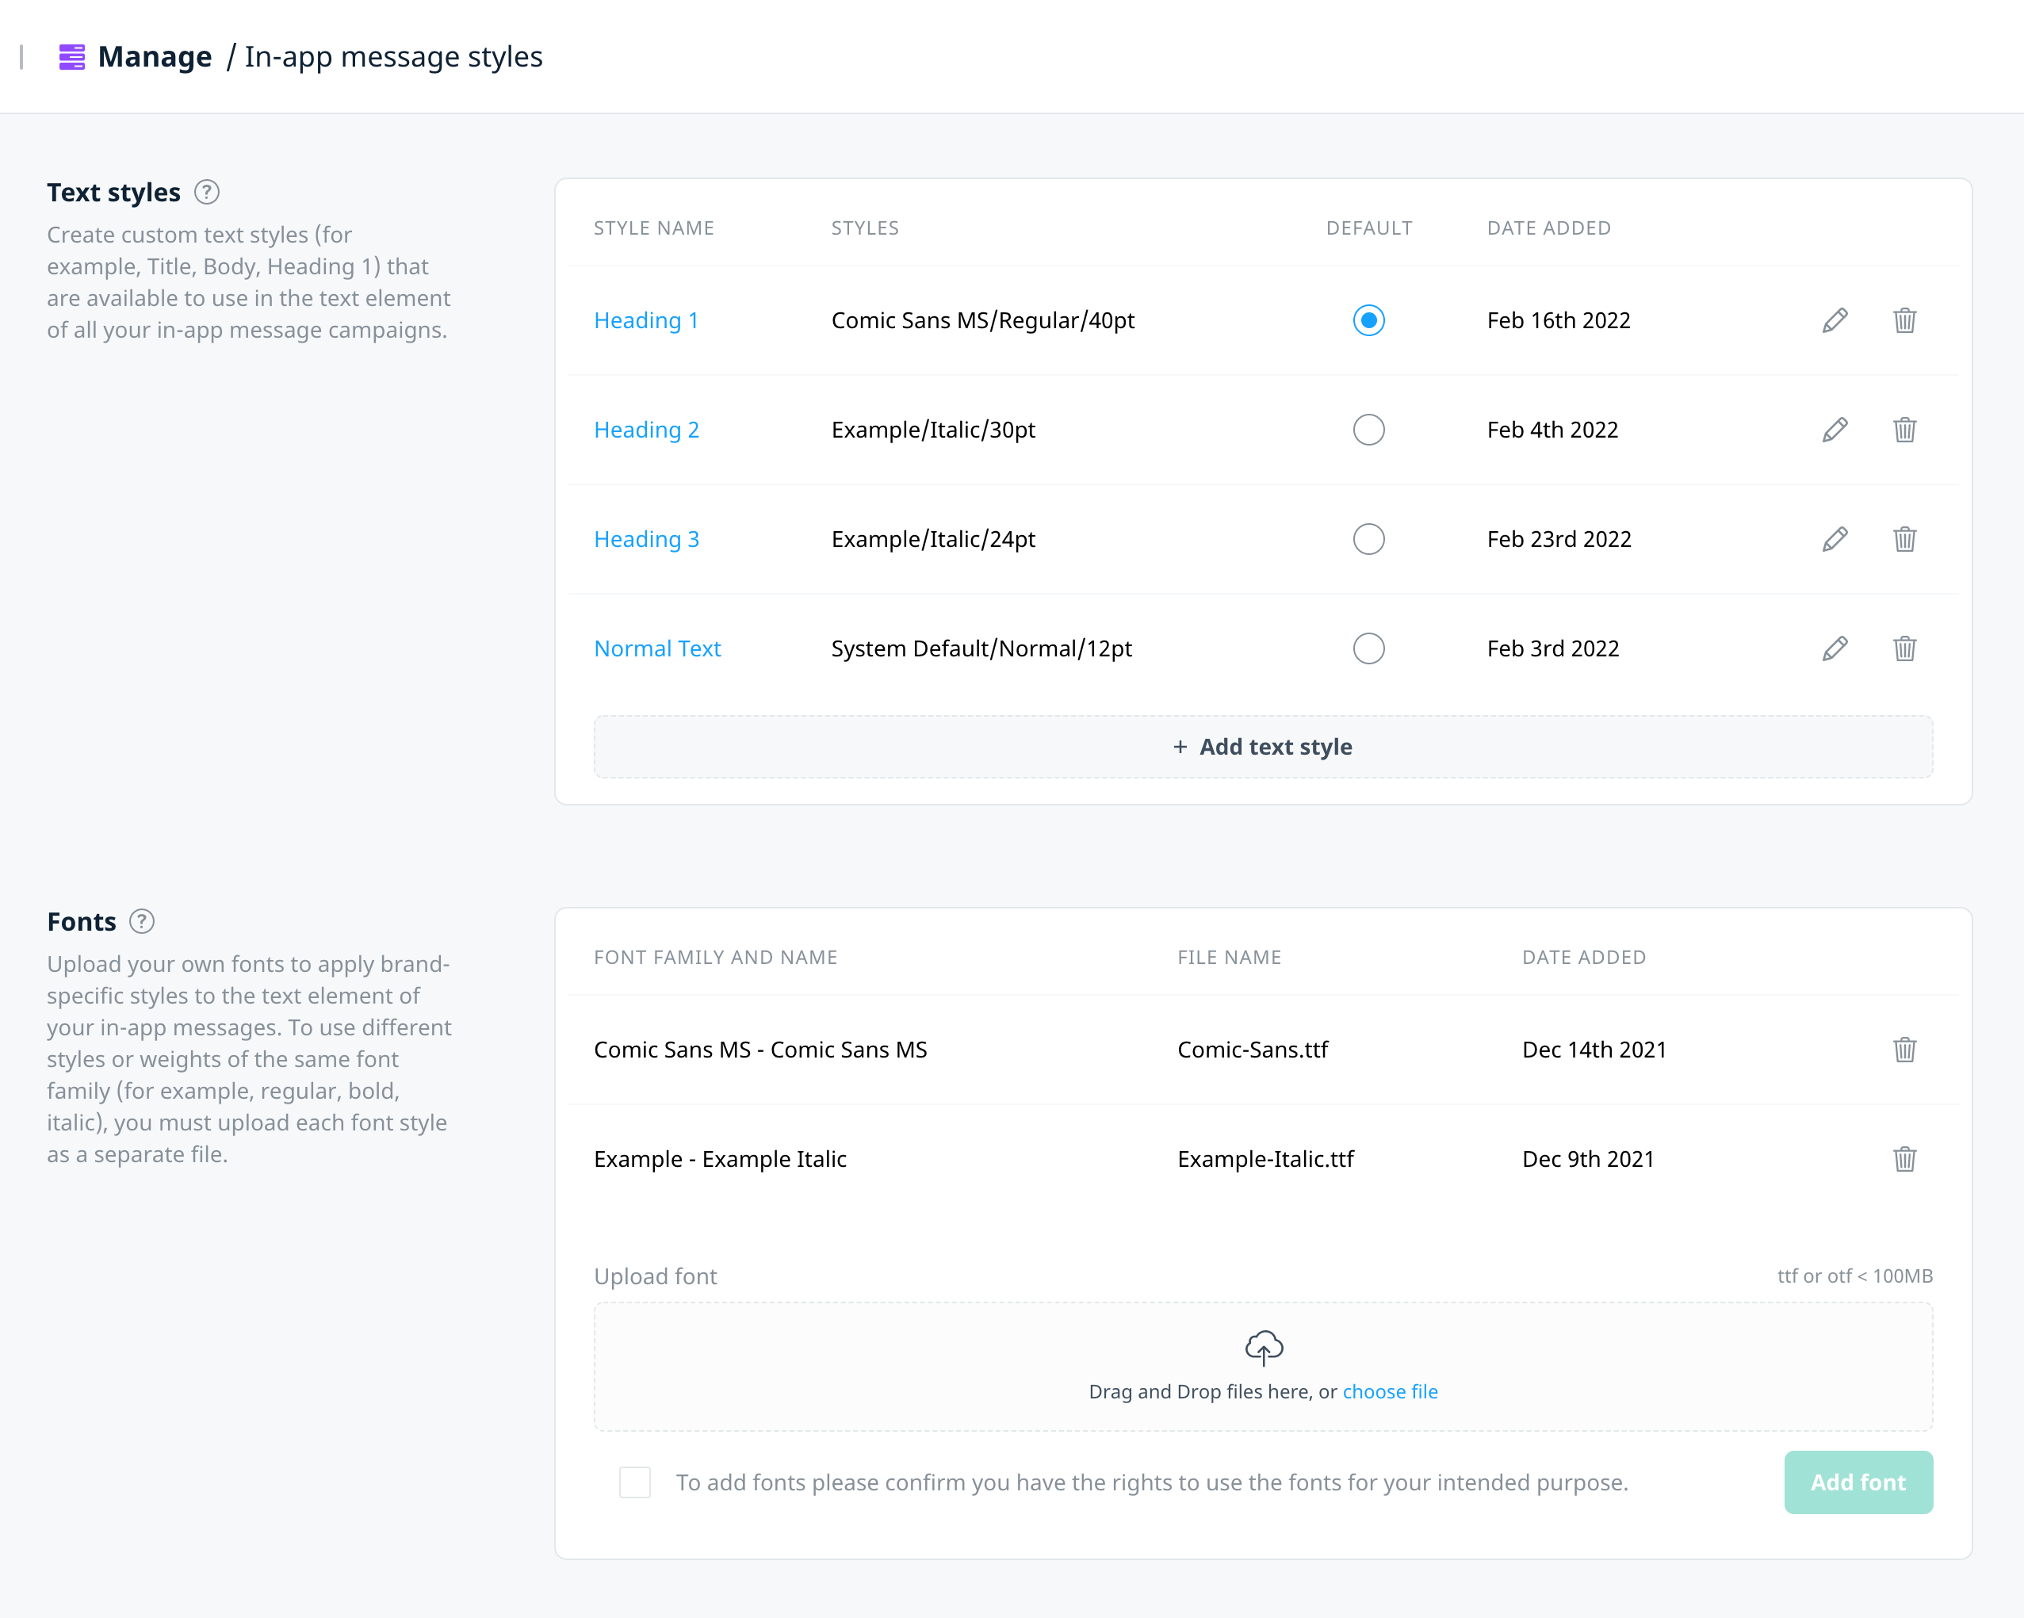Select Heading 1 as default style

coord(1368,321)
